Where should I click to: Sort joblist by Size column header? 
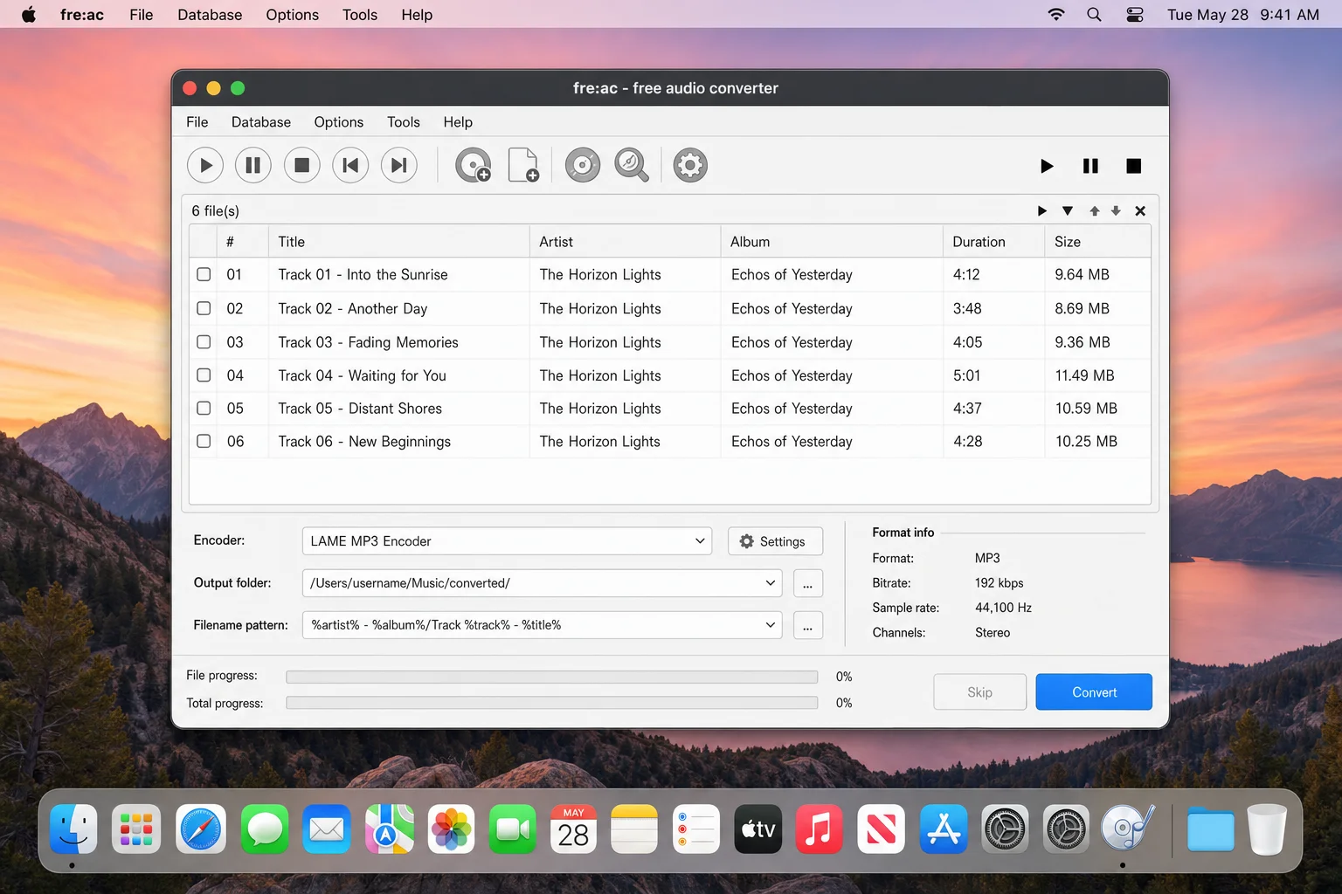(x=1097, y=242)
